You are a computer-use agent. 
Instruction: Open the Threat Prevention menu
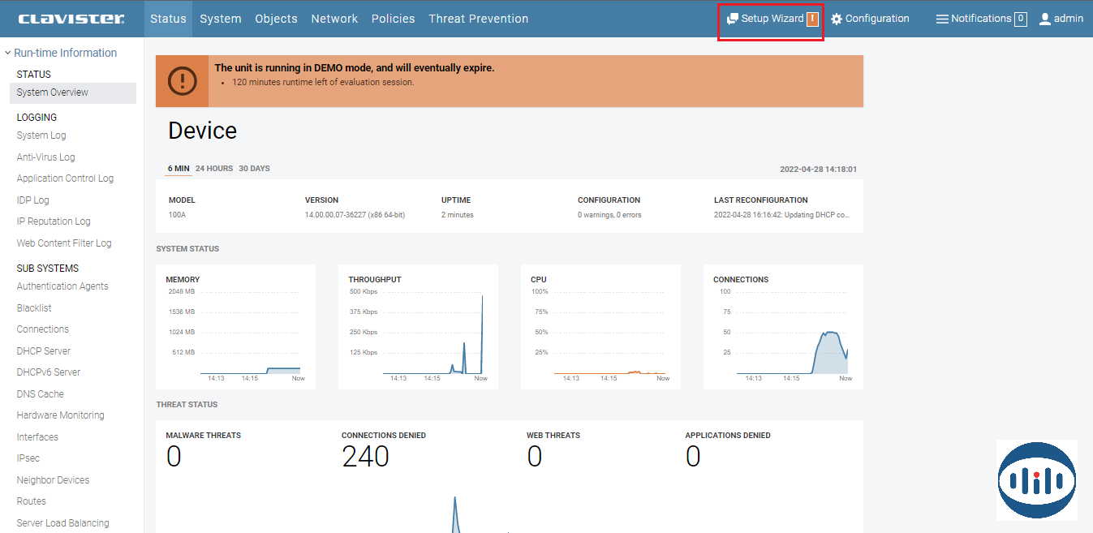click(478, 19)
